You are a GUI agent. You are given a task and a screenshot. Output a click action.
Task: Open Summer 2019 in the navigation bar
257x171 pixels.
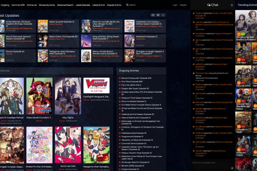coord(18,5)
